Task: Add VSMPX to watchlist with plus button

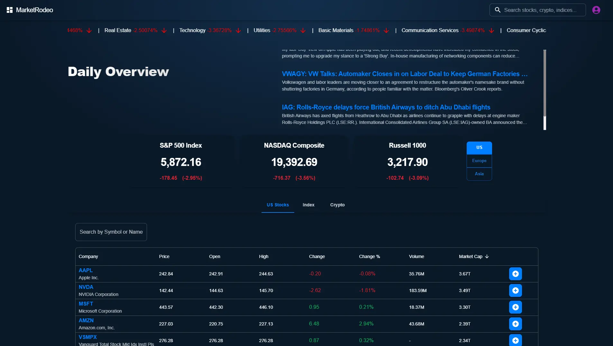Action: click(x=515, y=340)
